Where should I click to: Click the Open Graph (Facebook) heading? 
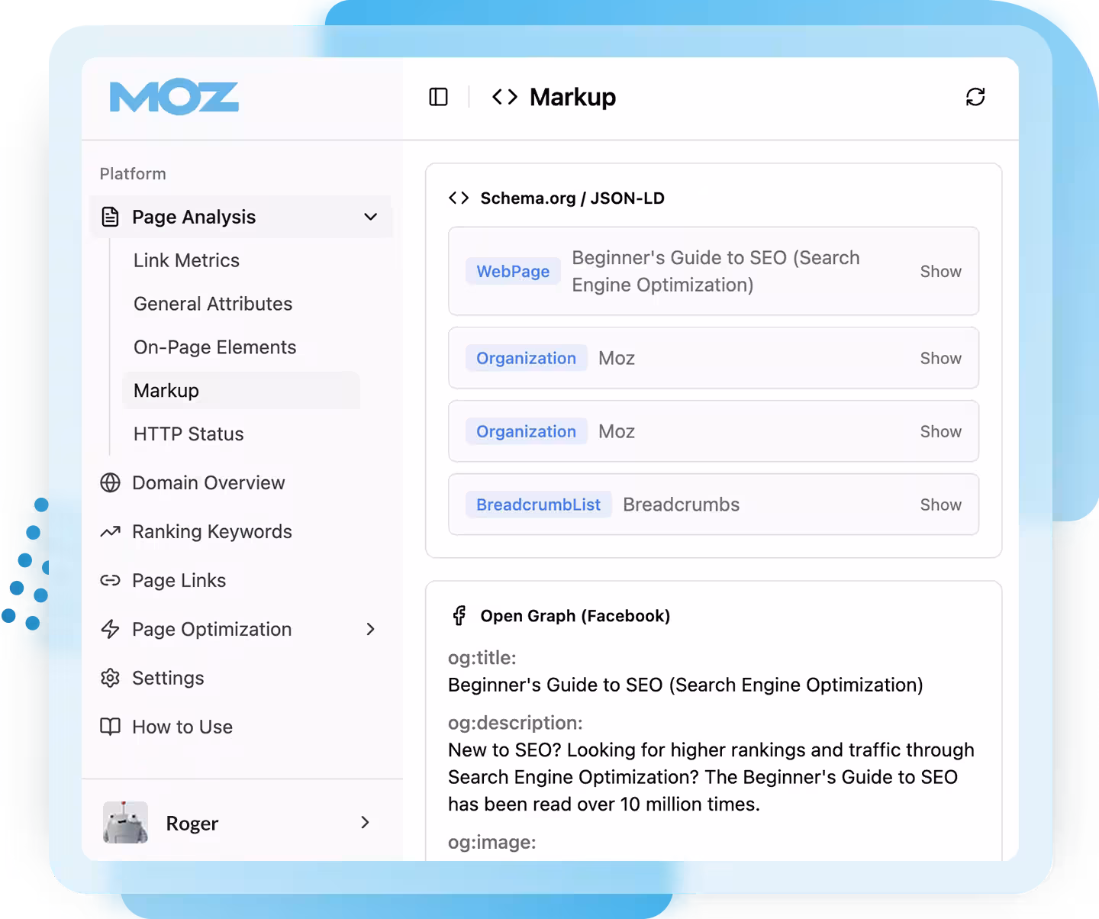575,616
